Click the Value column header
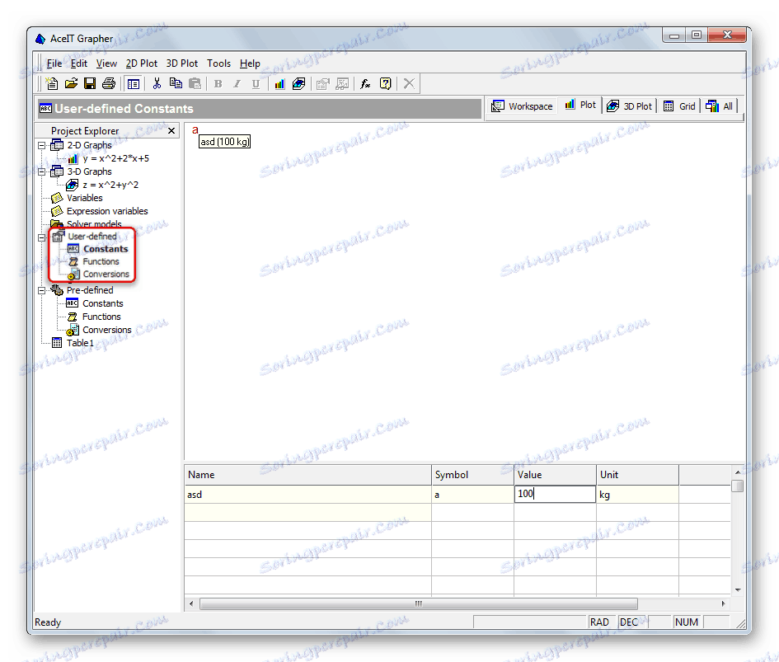Viewport: 779px width, 662px height. pos(555,475)
